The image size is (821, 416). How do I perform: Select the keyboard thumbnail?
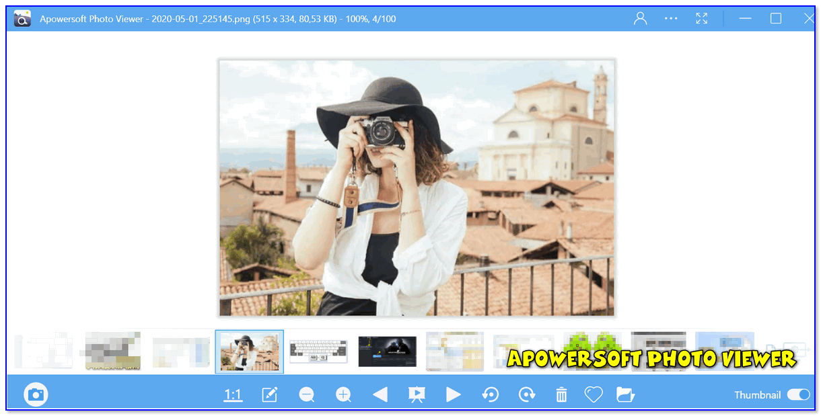[x=318, y=351]
